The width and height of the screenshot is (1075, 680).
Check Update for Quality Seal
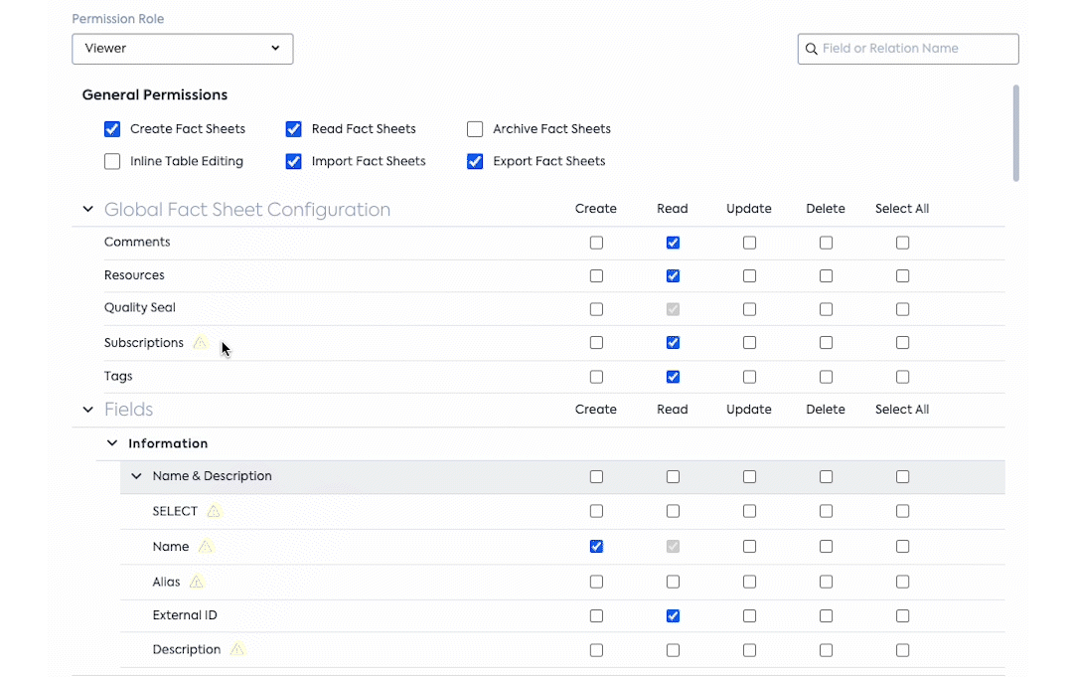point(749,309)
